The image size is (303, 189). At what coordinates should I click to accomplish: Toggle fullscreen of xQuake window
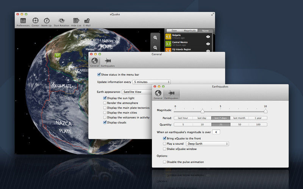[x=212, y=14]
